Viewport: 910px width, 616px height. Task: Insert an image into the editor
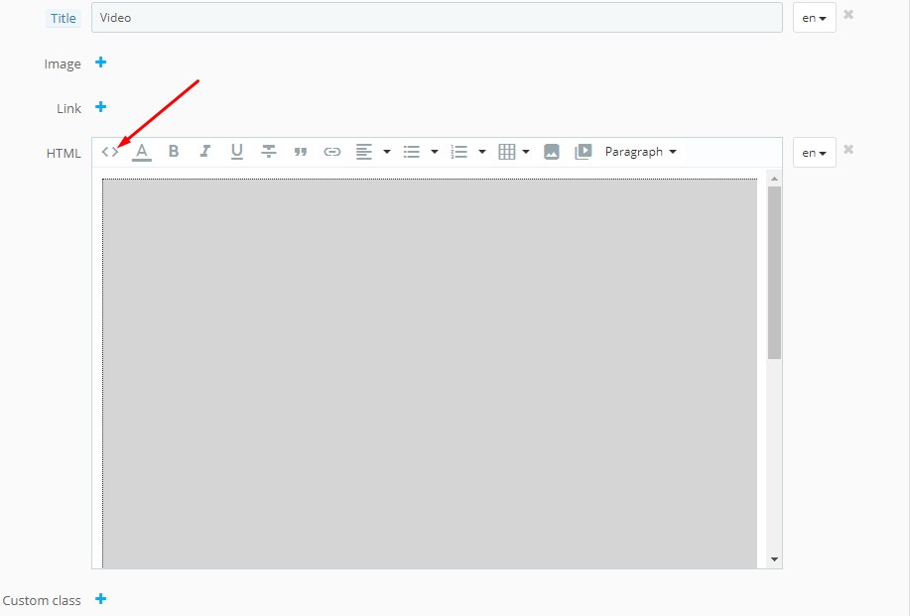(x=552, y=152)
